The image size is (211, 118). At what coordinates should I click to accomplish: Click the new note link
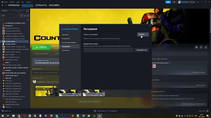(200, 85)
